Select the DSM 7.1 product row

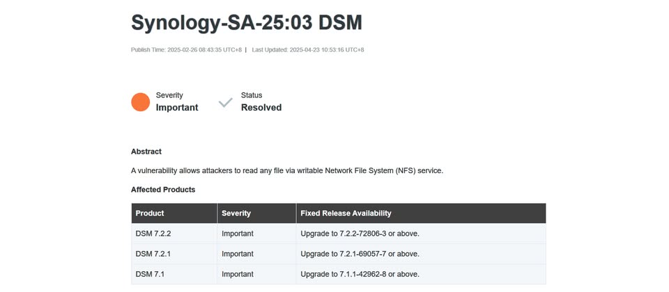(x=339, y=274)
